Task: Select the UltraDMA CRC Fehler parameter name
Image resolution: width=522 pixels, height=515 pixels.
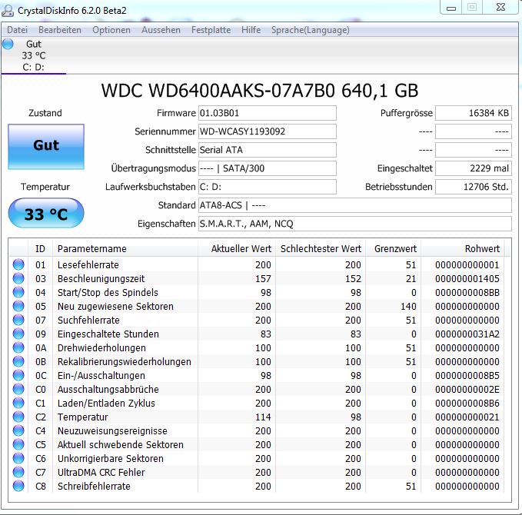Action: (101, 473)
